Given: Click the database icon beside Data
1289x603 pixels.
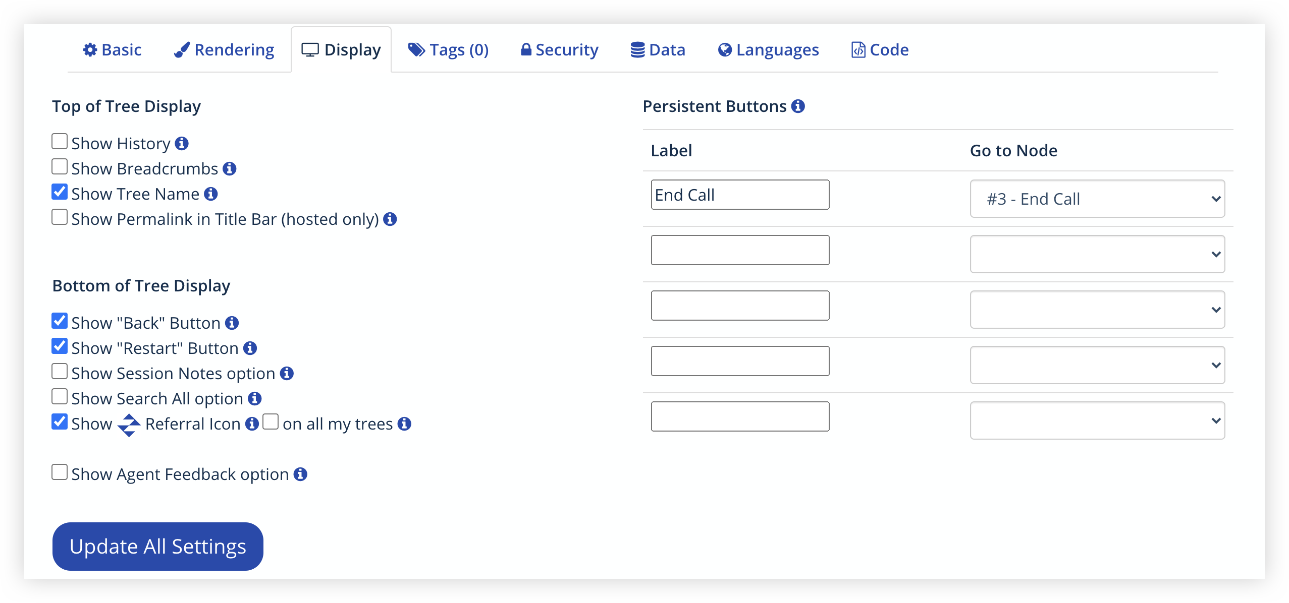Looking at the screenshot, I should point(638,49).
